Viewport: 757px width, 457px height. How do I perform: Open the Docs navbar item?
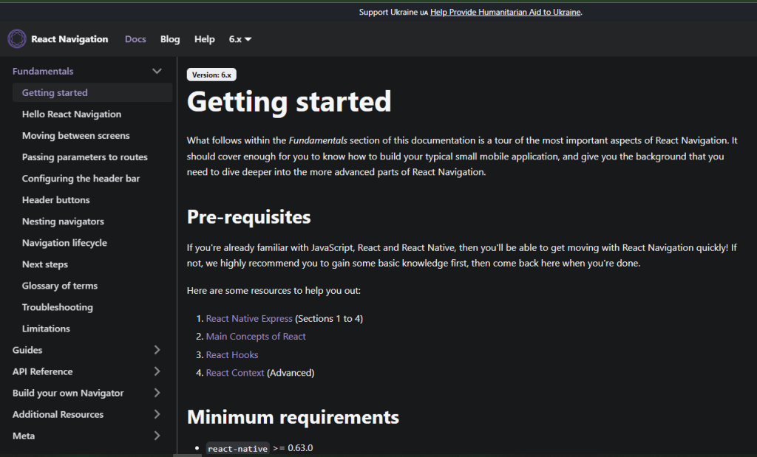pyautogui.click(x=135, y=39)
